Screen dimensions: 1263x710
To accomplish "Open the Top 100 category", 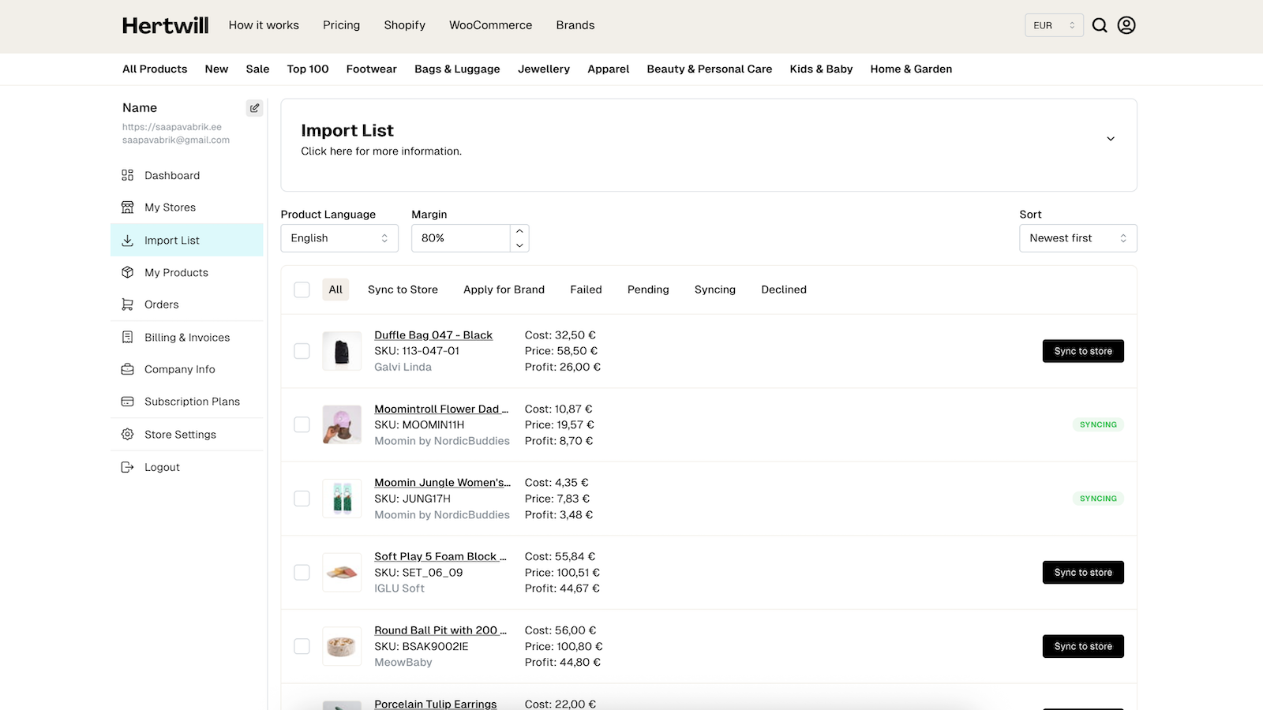I will coord(308,69).
